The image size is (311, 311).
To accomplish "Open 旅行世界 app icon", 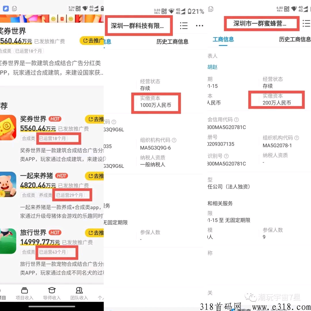I will coord(8,241).
